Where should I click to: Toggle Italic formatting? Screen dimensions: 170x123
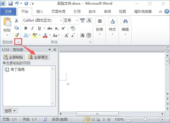[32, 28]
